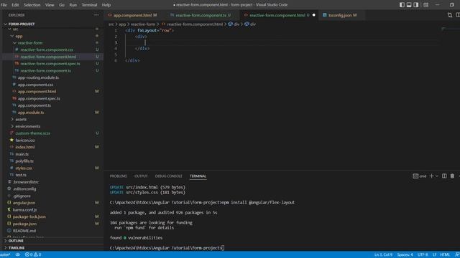Split the terminal
This screenshot has width=460, height=258.
coord(444,176)
